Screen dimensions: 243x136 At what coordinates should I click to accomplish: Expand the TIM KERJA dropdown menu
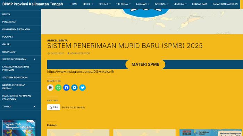pos(123,4)
